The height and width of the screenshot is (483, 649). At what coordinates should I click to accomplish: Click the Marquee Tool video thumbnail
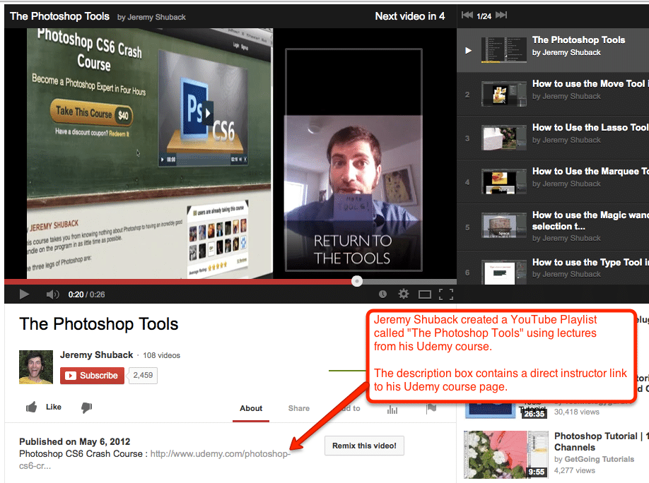pyautogui.click(x=504, y=182)
